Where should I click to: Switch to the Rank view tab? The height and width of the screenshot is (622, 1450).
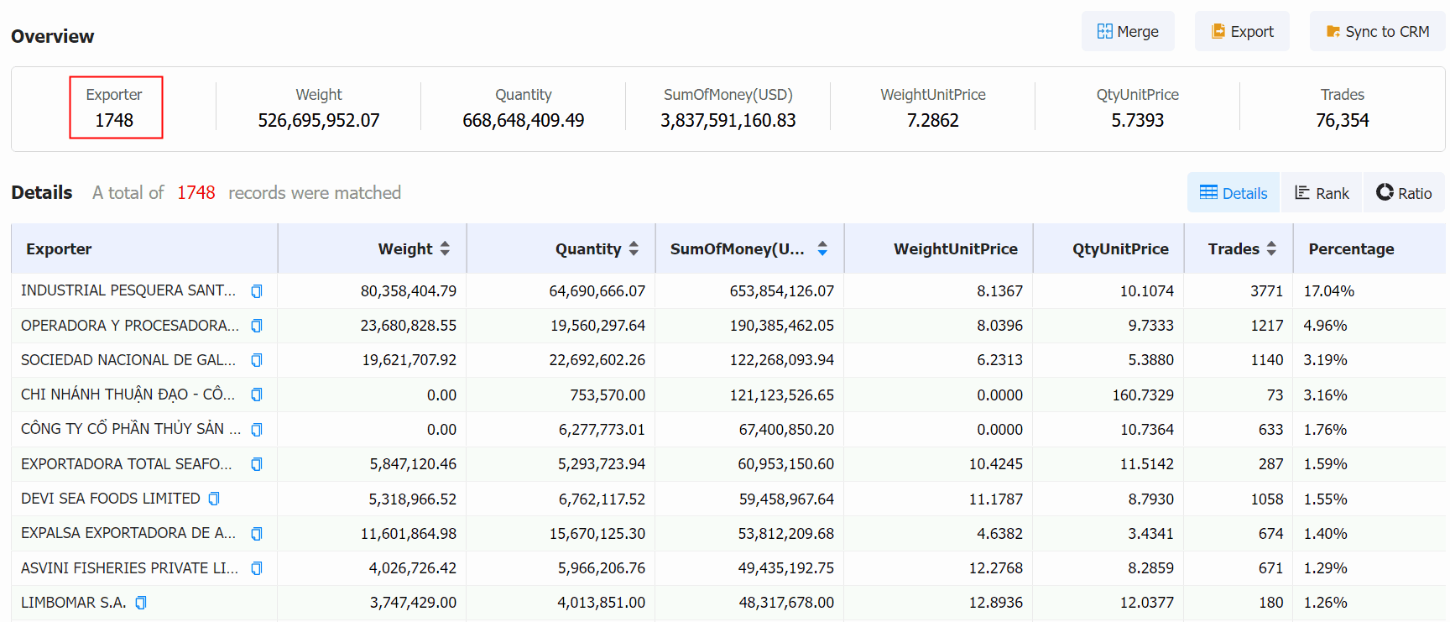1322,193
